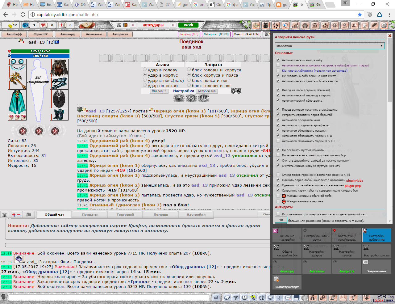
Task: Click the first combat technique round icon
Action: tap(179, 98)
